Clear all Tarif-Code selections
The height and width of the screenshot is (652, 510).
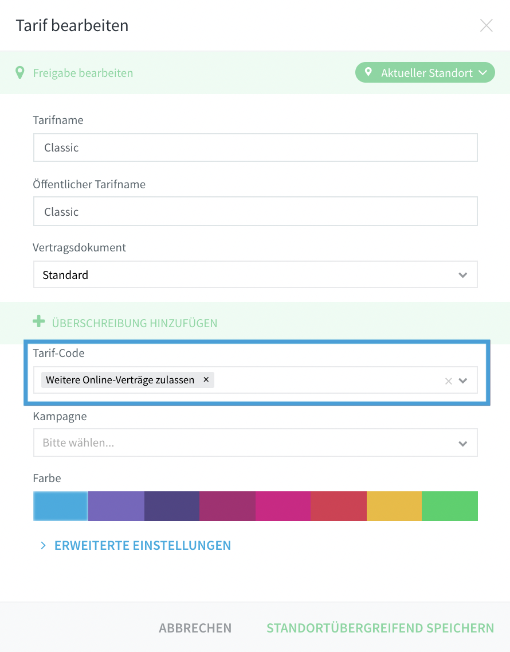pos(448,381)
